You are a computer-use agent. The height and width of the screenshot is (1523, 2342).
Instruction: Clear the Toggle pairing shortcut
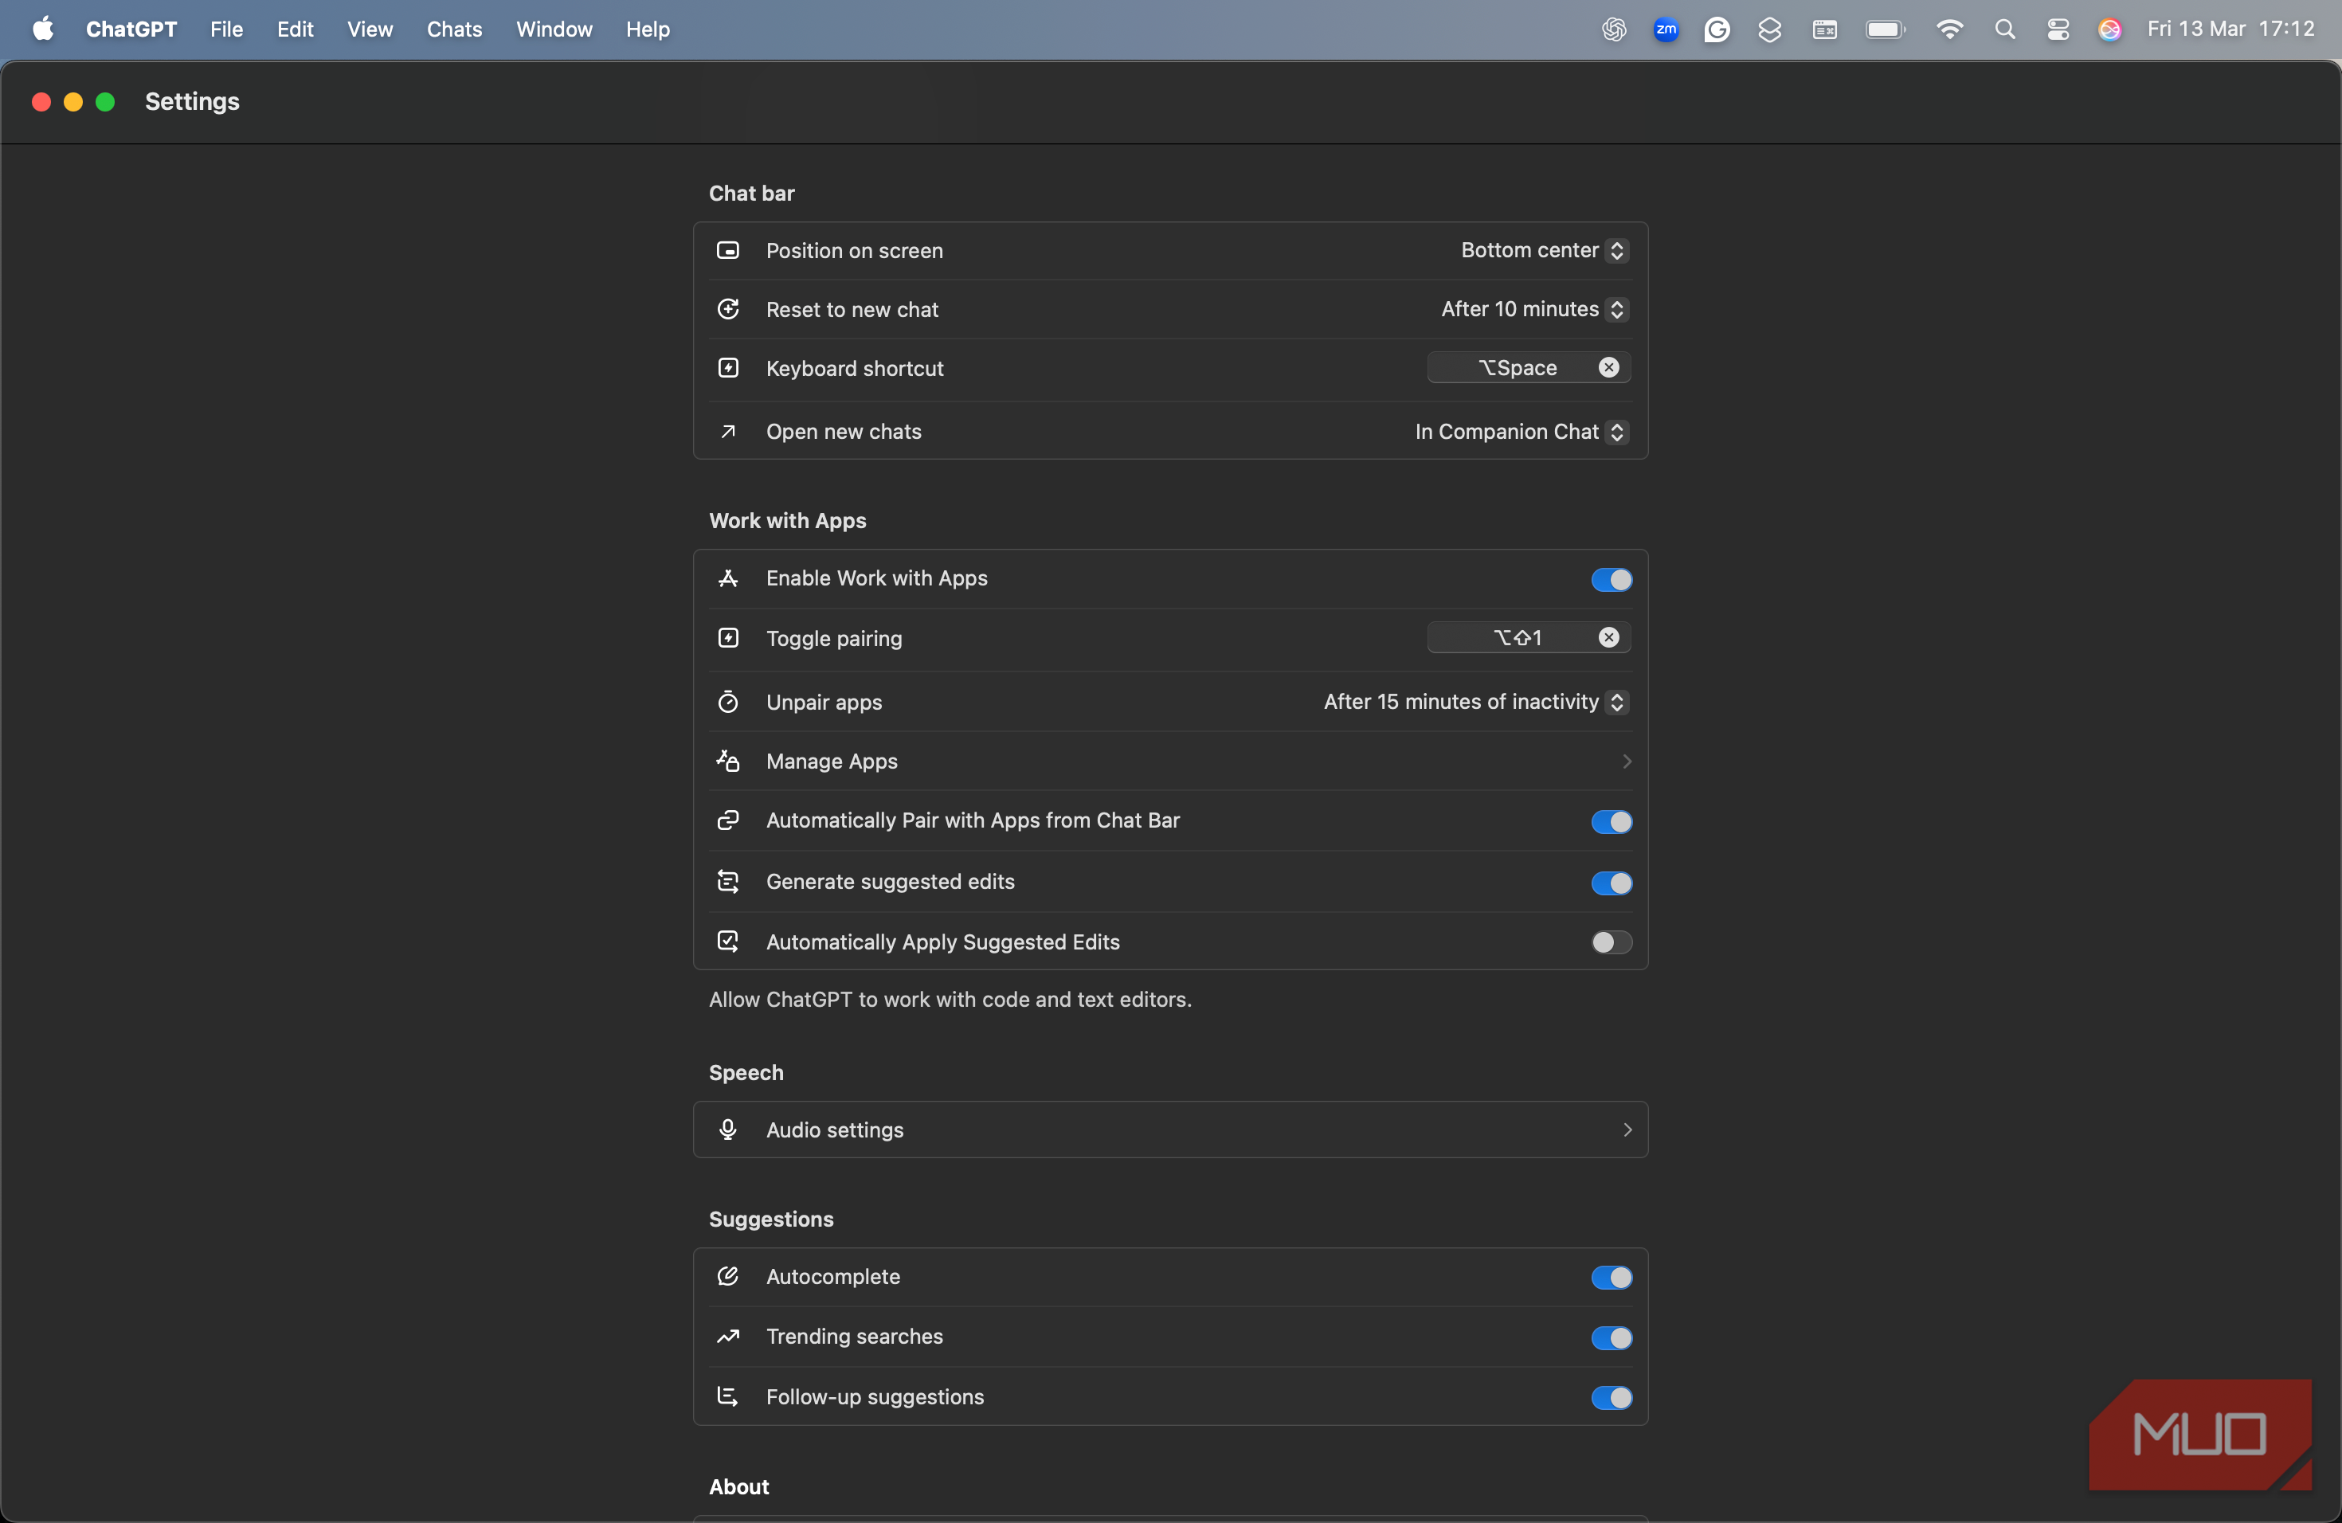pos(1609,637)
